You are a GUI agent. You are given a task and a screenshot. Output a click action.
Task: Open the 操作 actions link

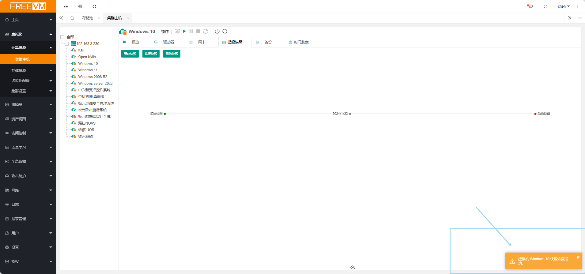(165, 32)
